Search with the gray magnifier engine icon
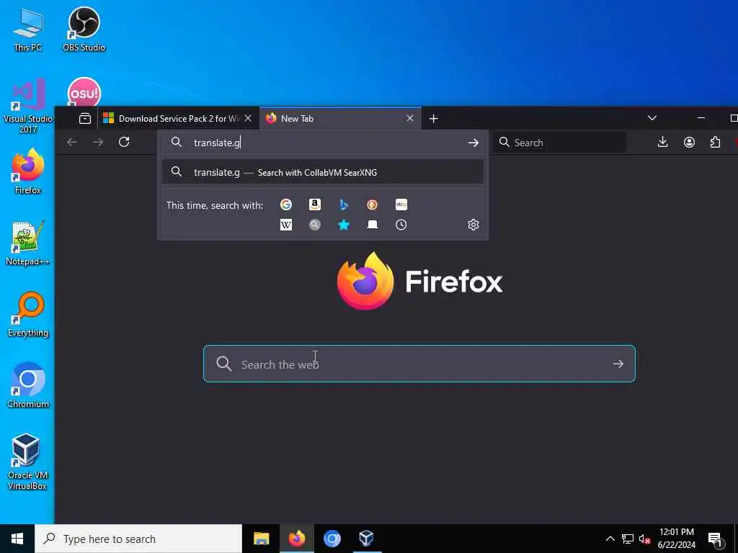 point(315,225)
